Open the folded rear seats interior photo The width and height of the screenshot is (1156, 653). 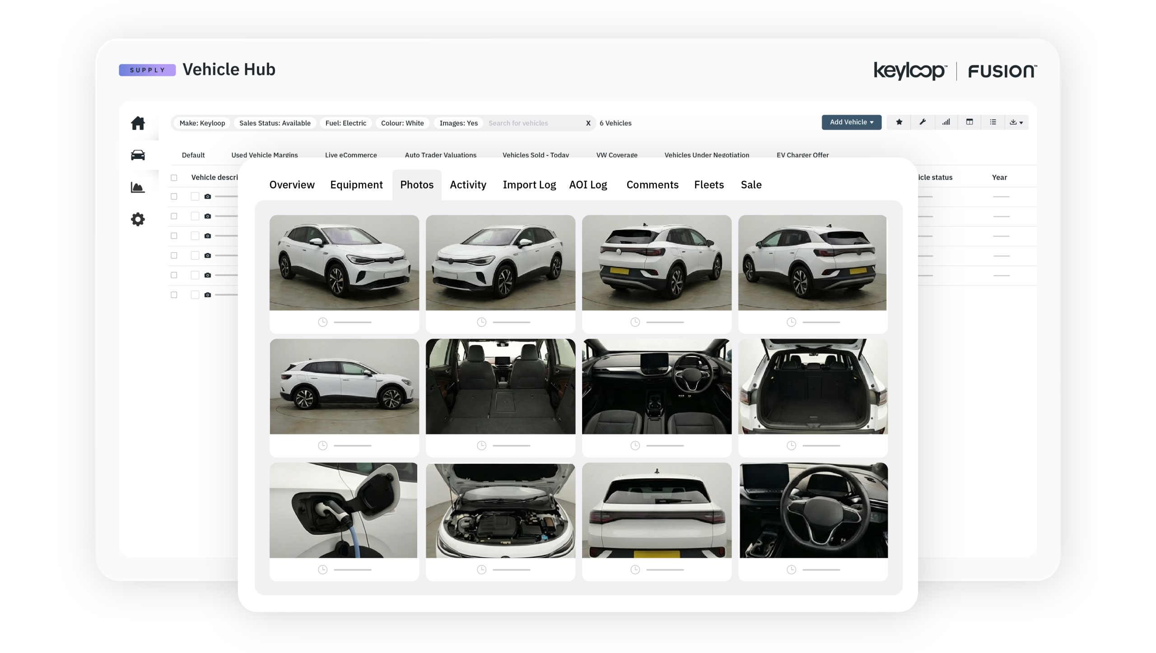click(500, 387)
